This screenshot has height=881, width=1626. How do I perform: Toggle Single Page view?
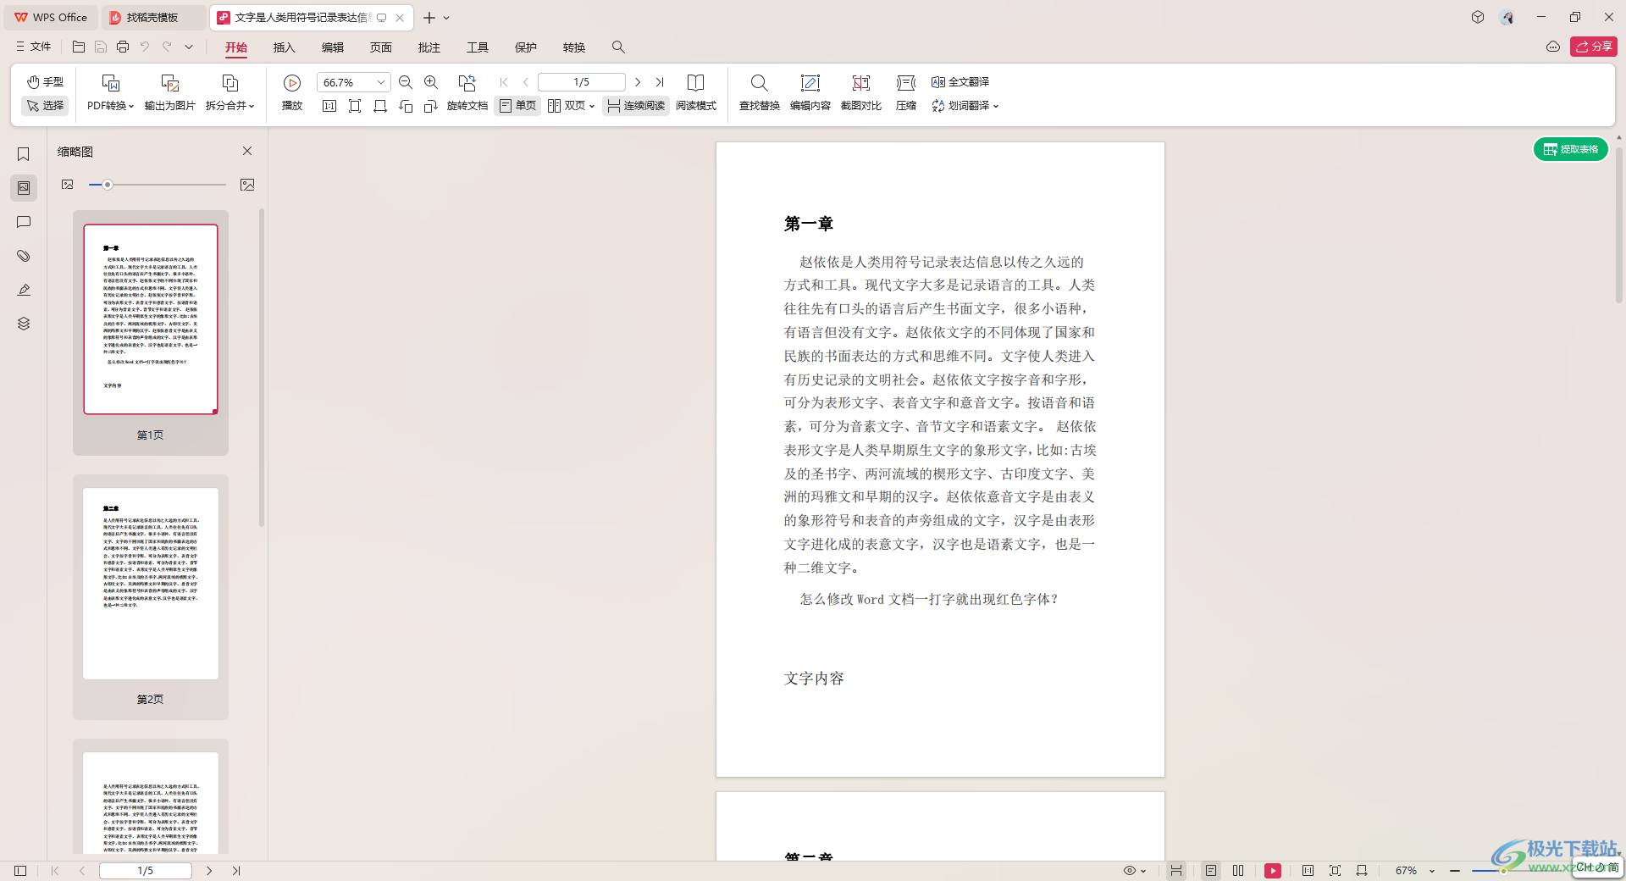coord(517,106)
